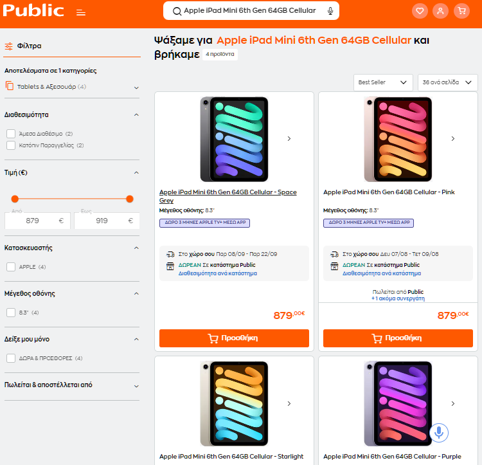Open the wishlist heart icon

point(420,11)
